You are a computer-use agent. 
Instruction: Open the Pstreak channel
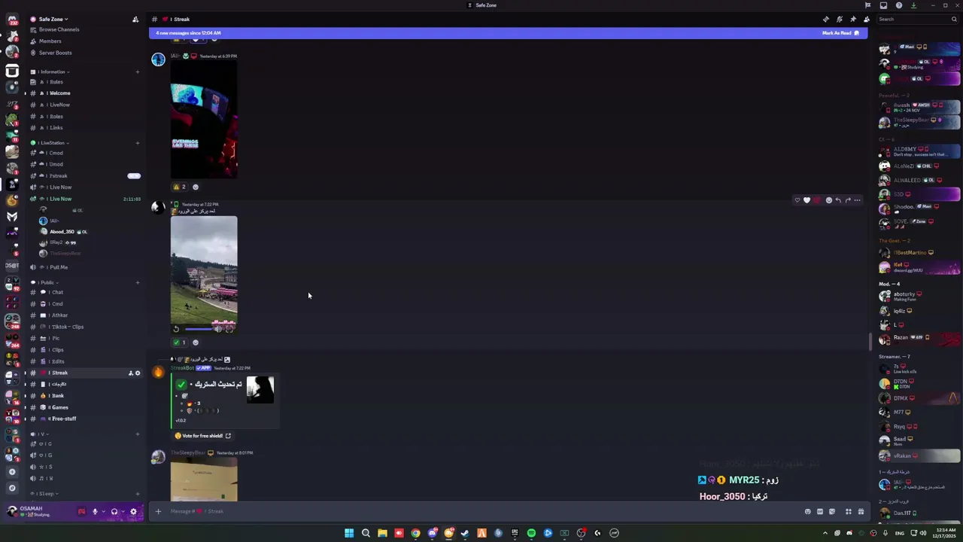(x=83, y=175)
